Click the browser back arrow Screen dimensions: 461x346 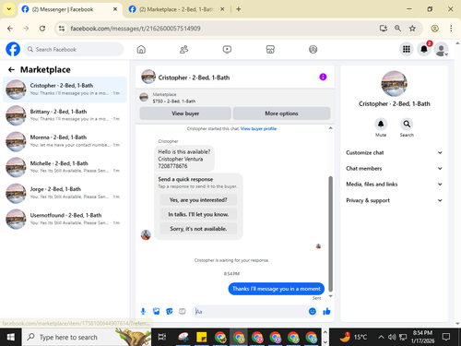click(10, 29)
